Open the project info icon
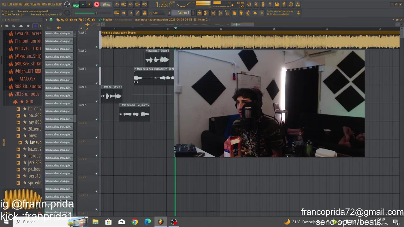The width and height of the screenshot is (404, 227). pyautogui.click(x=291, y=4)
